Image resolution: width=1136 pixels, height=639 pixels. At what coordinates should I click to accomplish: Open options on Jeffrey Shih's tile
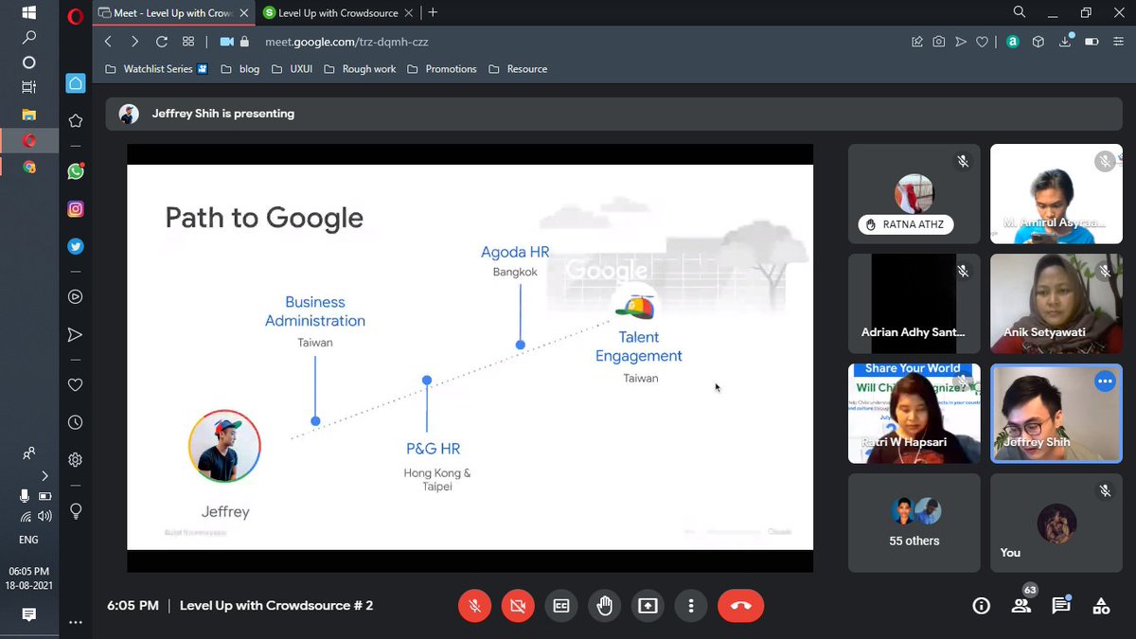click(x=1105, y=382)
